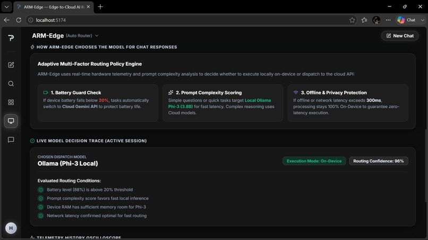Screen dimensions: 428x240
Task: Click the battery icon in Battery Guard Check
Action: tap(46, 93)
